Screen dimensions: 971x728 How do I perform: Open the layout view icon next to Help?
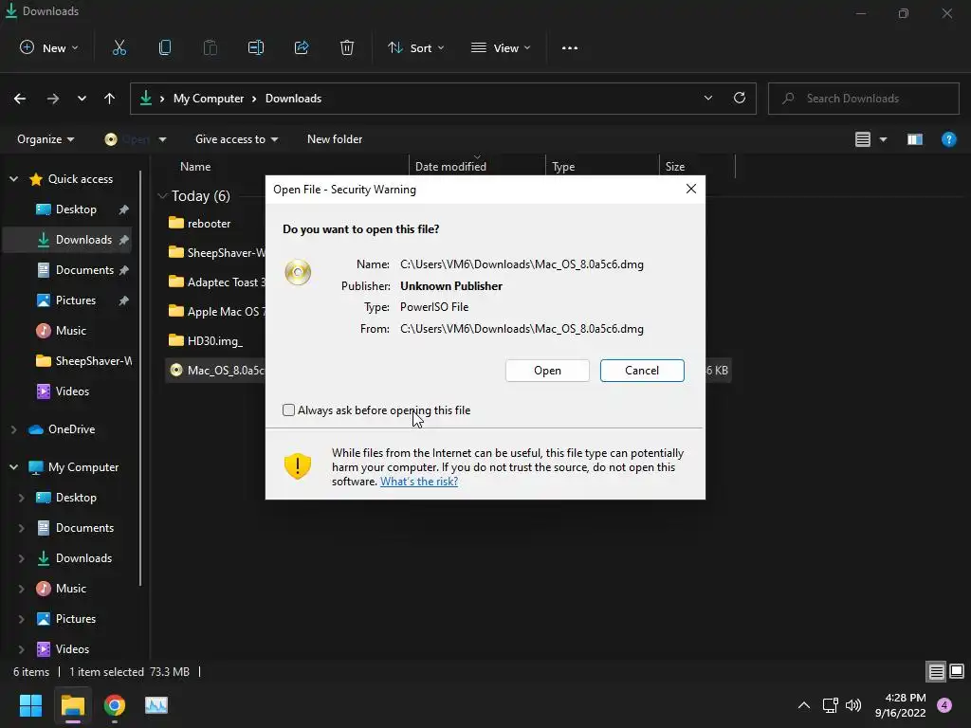(863, 139)
